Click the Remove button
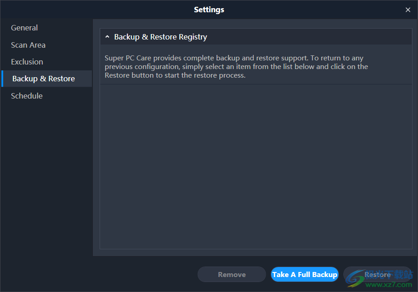The image size is (418, 292). [x=232, y=274]
